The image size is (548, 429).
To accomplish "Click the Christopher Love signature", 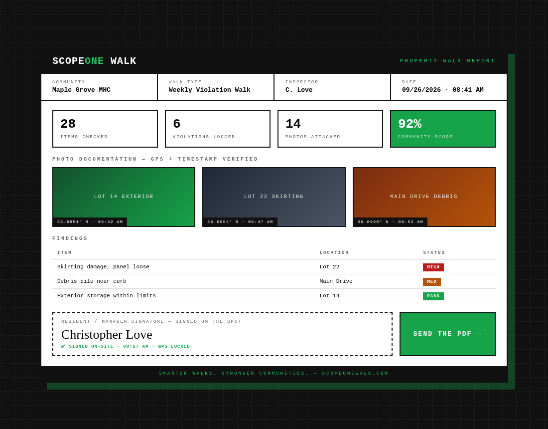I will click(107, 335).
